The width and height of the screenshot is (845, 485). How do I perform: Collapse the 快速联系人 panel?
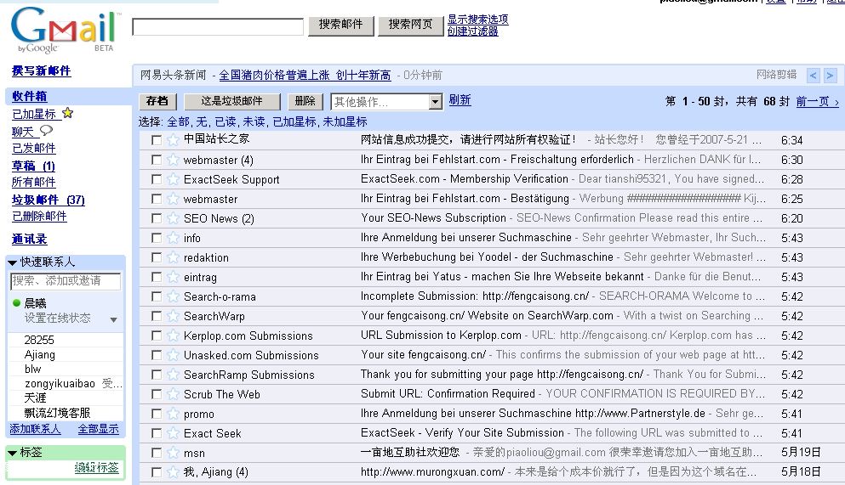[13, 263]
